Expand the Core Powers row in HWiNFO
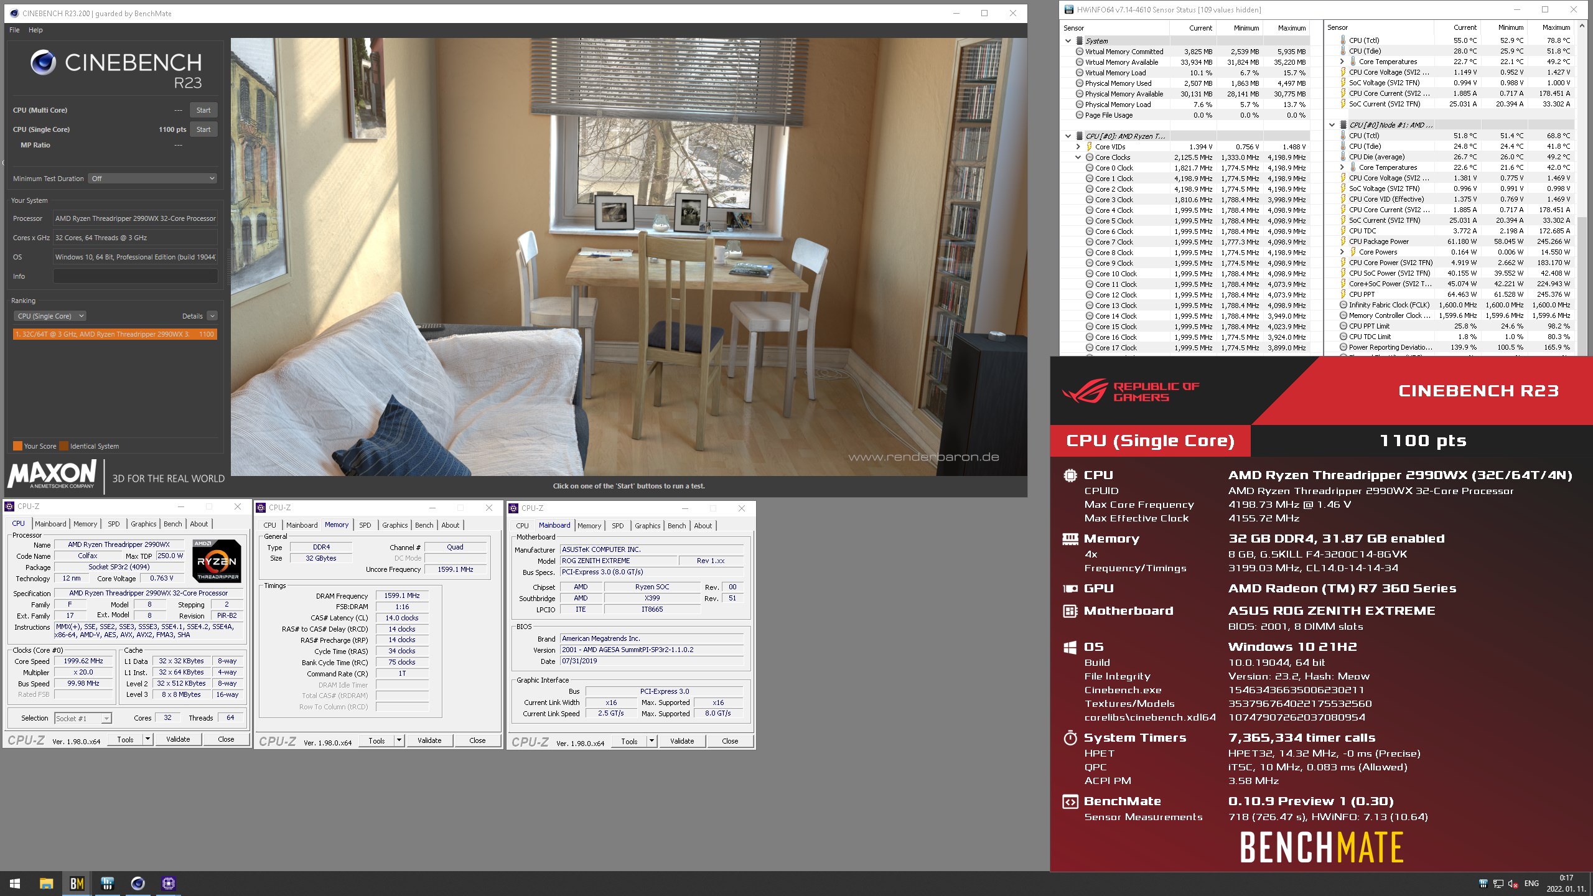The width and height of the screenshot is (1593, 896). click(1342, 252)
